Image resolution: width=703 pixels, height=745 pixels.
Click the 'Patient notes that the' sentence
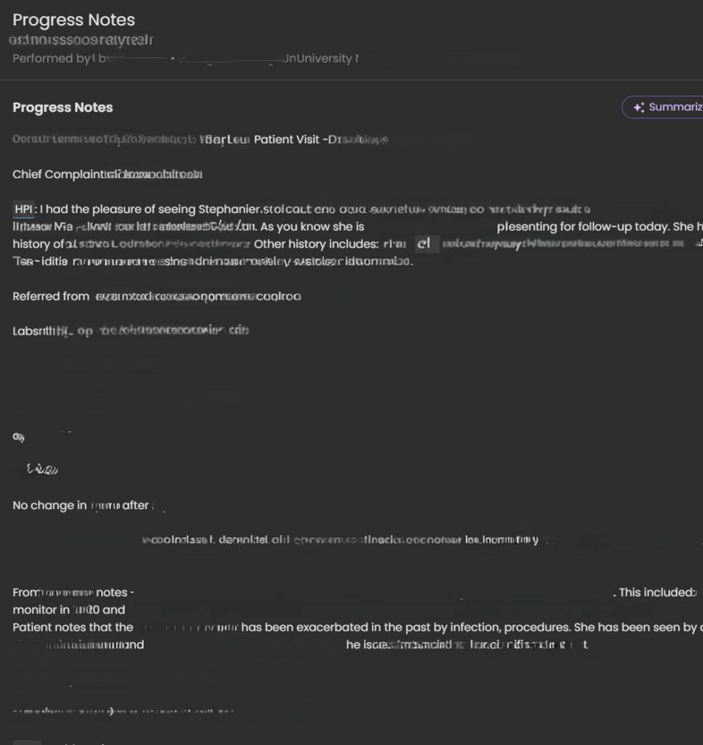[73, 627]
